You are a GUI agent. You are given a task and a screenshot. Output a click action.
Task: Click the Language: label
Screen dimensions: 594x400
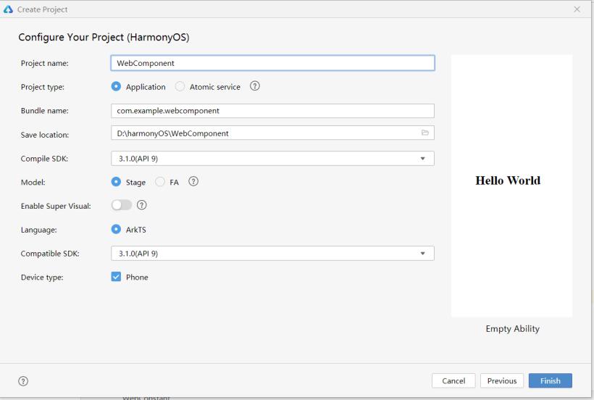point(38,230)
